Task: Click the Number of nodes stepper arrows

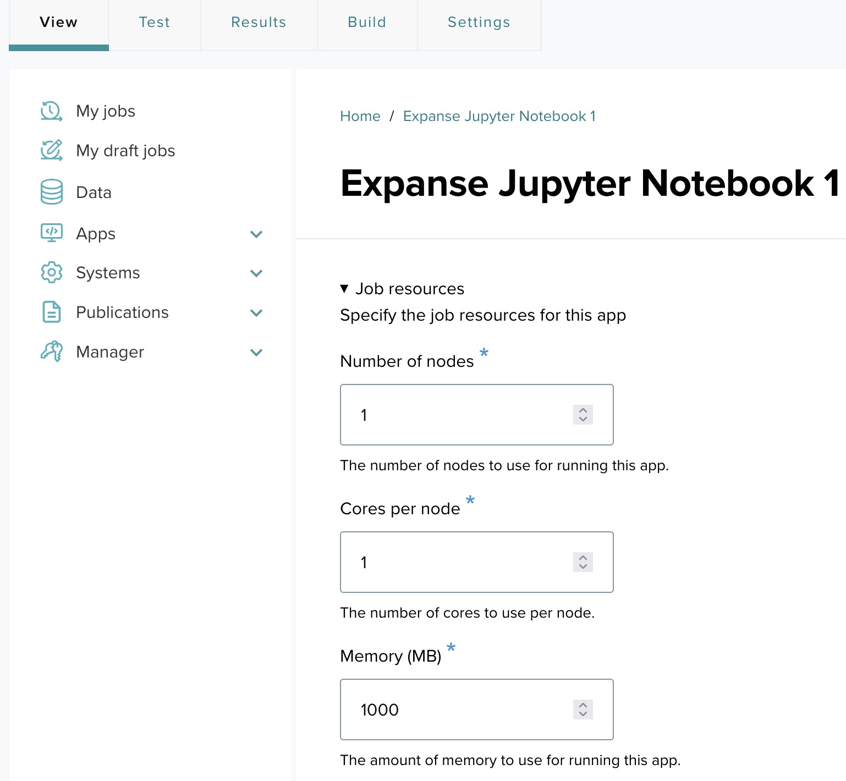Action: point(583,415)
